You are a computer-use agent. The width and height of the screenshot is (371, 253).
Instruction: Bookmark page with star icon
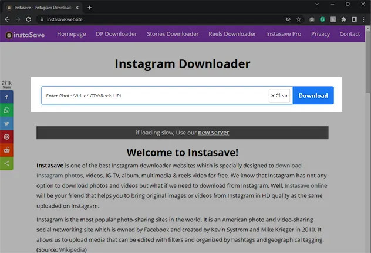299,19
